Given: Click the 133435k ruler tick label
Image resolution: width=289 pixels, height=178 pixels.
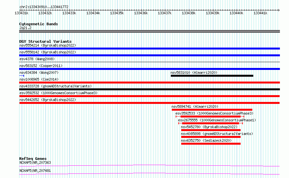Looking at the screenshot, I should [x=117, y=13].
